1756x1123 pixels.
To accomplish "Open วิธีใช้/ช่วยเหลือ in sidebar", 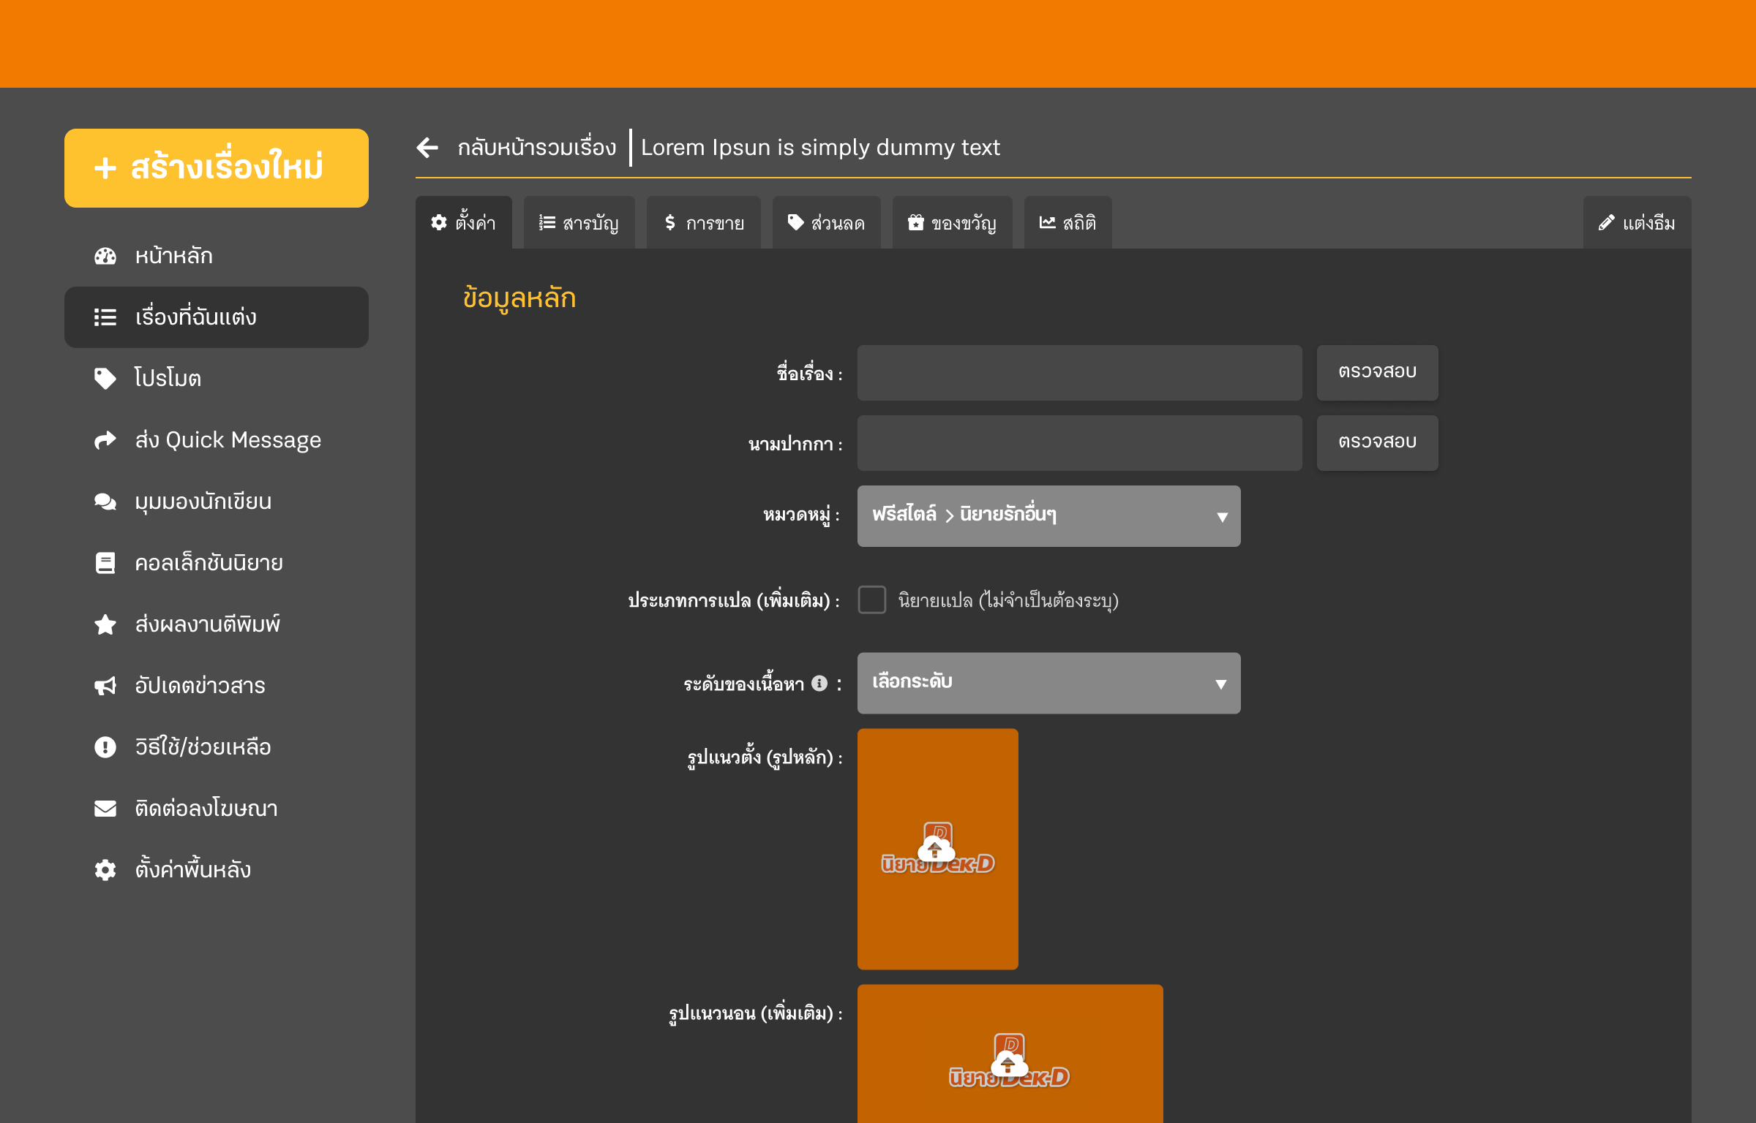I will (x=217, y=747).
